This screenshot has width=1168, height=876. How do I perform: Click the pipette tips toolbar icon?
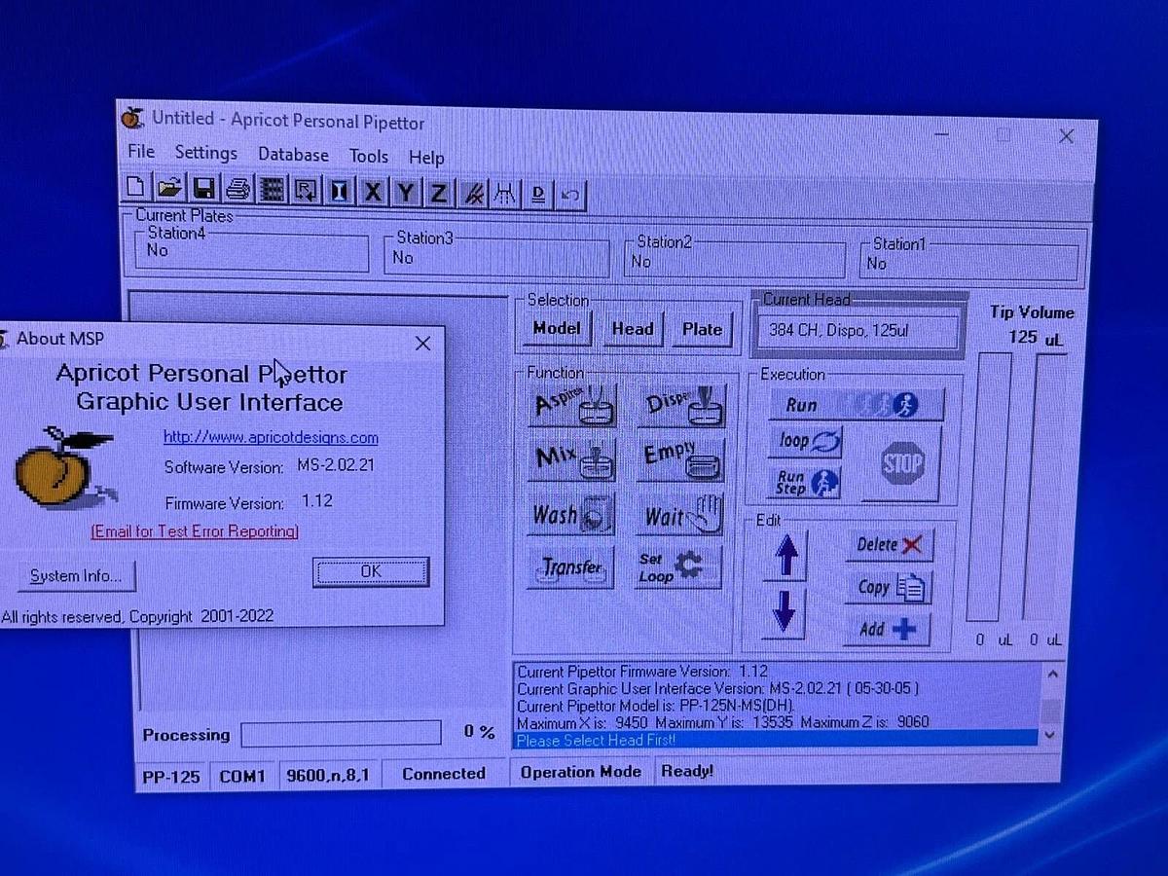pyautogui.click(x=504, y=194)
